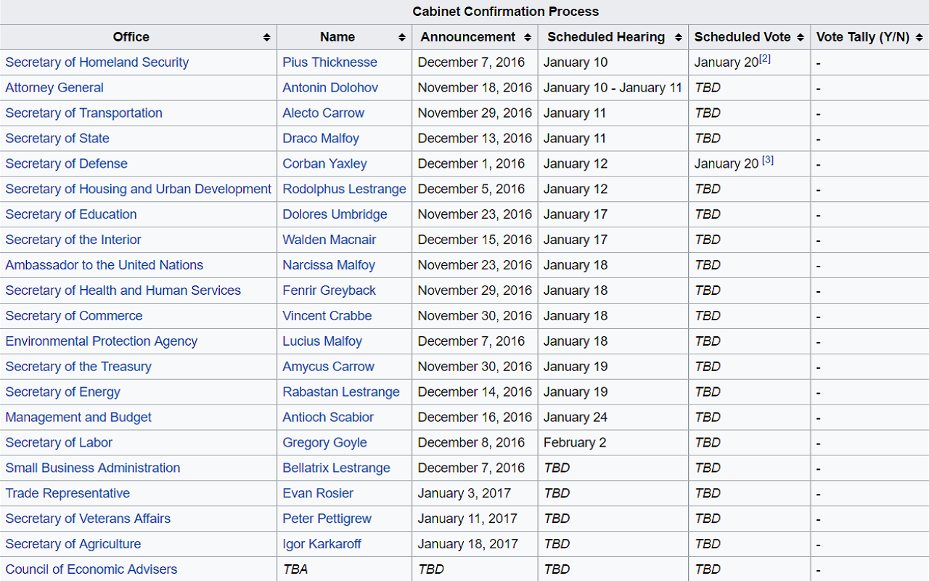Select the Name column header

[344, 37]
